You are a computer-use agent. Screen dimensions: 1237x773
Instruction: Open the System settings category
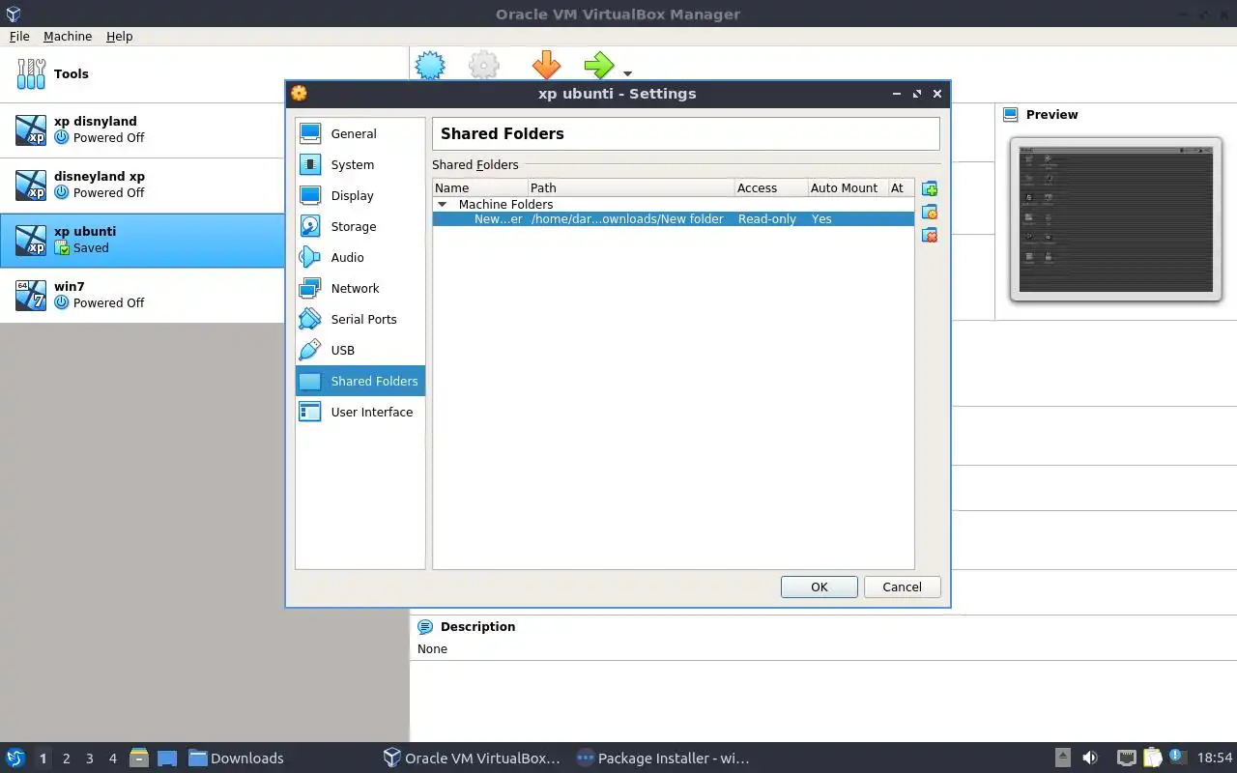[x=360, y=164]
